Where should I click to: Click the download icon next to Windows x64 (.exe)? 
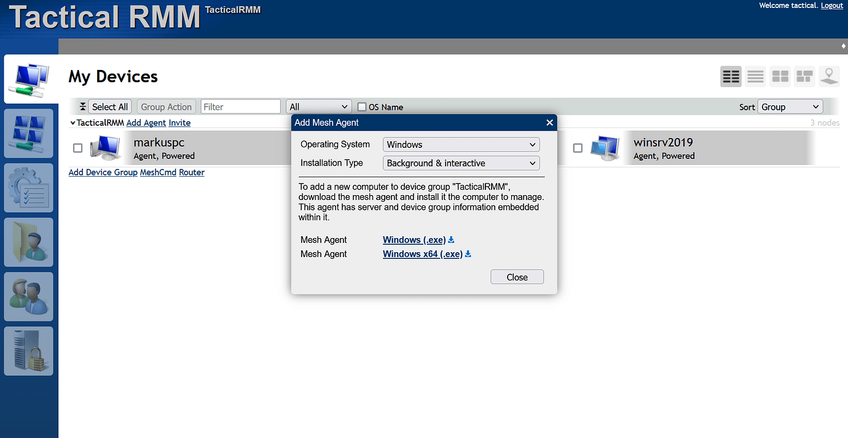tap(468, 253)
